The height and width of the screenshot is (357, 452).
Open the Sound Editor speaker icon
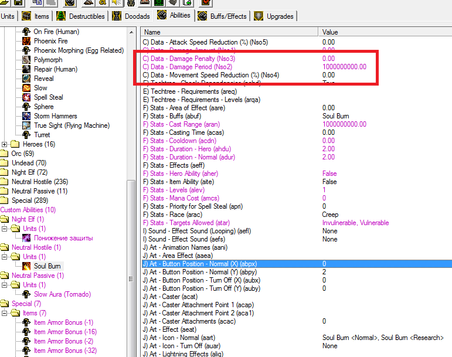pyautogui.click(x=117, y=3)
